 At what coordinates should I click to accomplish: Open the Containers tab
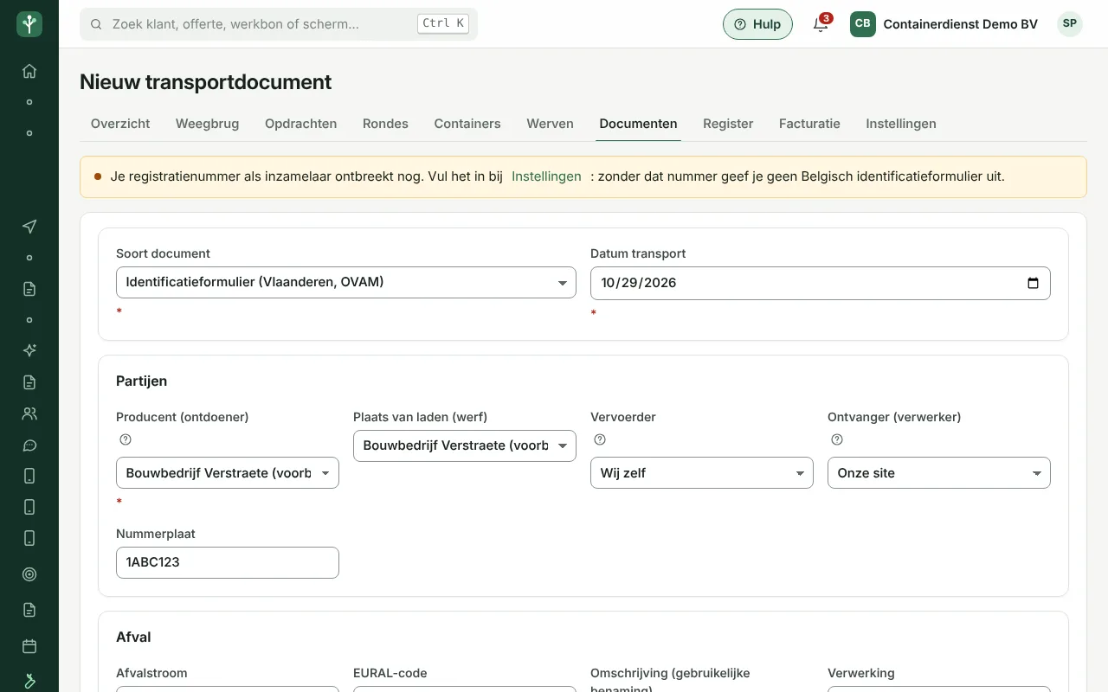point(467,124)
